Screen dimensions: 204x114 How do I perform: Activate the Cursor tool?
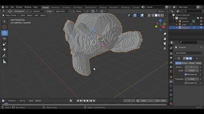tap(4, 27)
